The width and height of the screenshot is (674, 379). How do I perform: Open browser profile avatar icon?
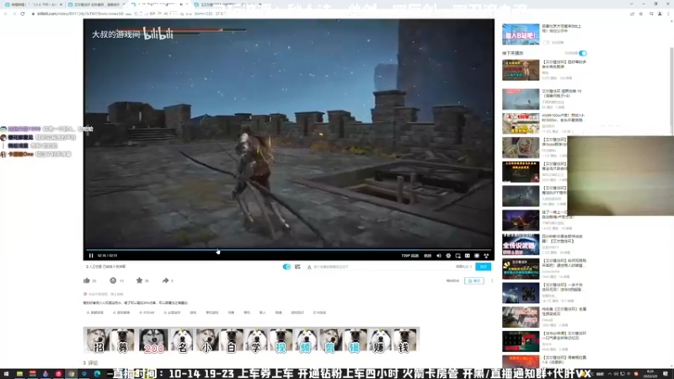(x=660, y=13)
